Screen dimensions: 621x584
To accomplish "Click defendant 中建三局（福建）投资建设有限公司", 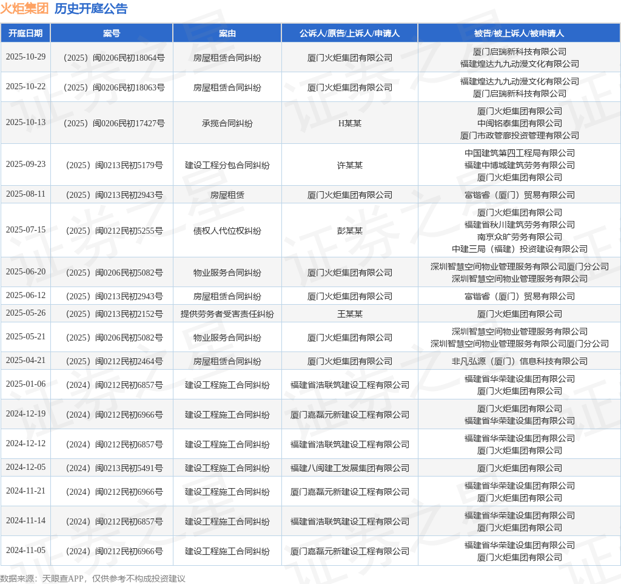I will (x=519, y=249).
